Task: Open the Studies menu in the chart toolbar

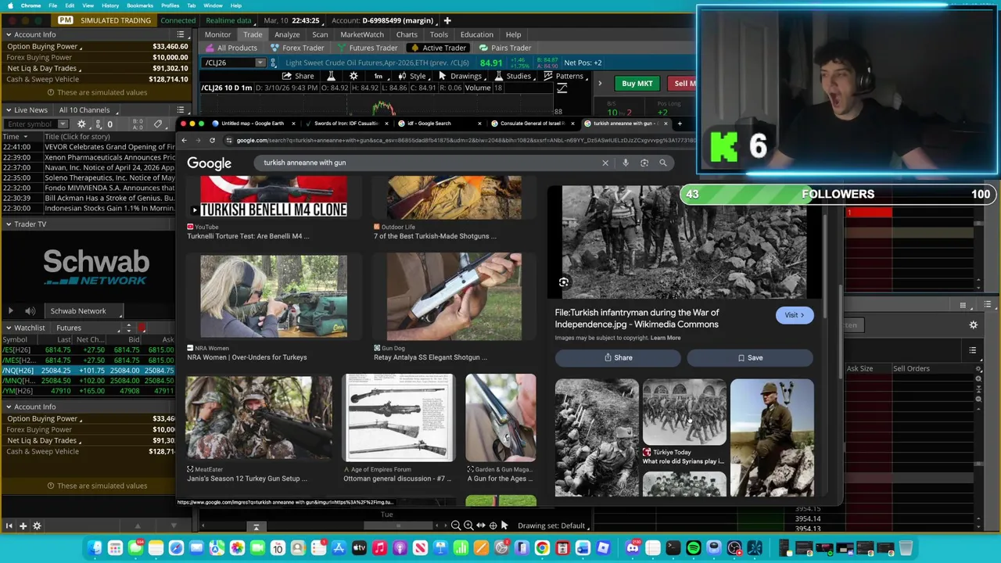Action: [513, 76]
